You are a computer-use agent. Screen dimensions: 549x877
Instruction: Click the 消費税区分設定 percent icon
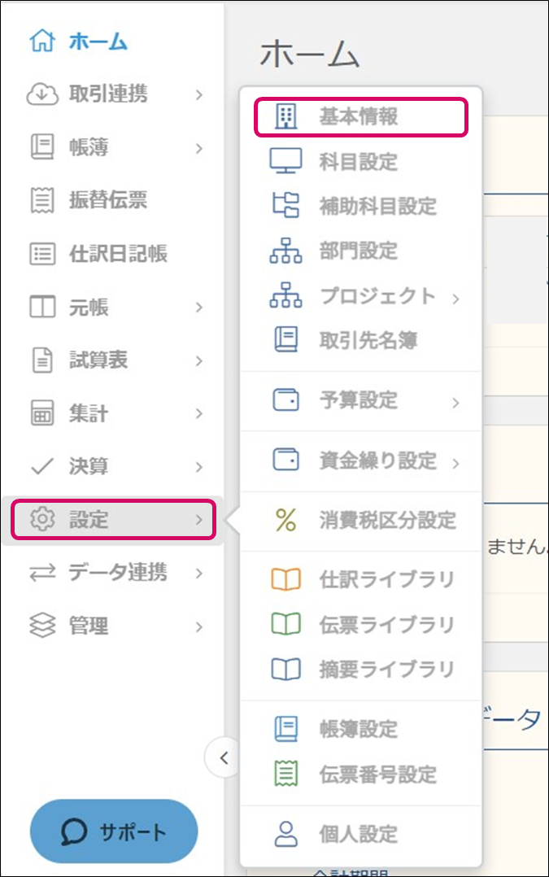tap(285, 520)
